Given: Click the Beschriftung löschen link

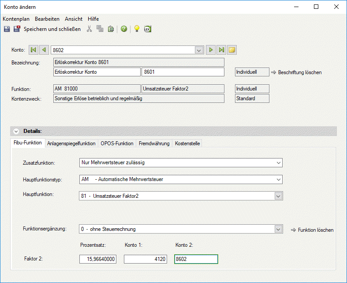Looking at the screenshot, I should 299,72.
